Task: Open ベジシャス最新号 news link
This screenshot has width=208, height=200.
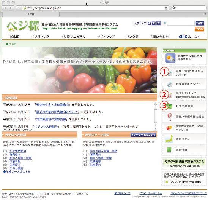Action: [x=46, y=126]
